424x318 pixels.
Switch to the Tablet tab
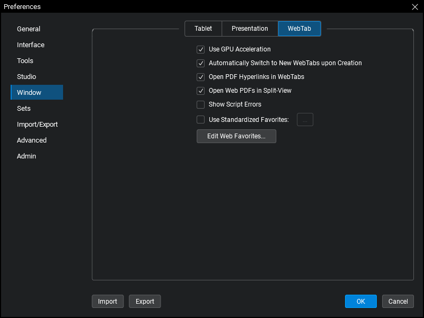pyautogui.click(x=203, y=28)
